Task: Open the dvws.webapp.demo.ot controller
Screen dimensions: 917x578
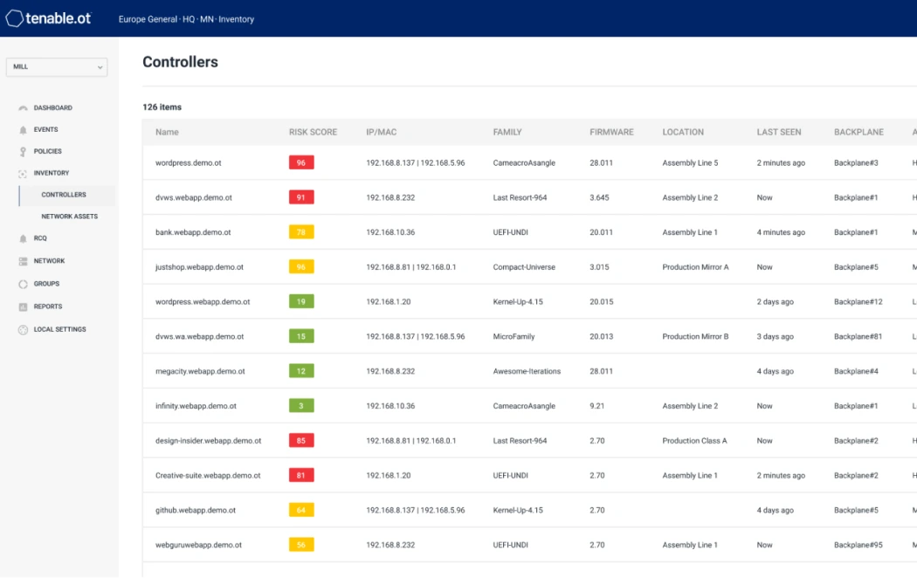Action: (194, 197)
